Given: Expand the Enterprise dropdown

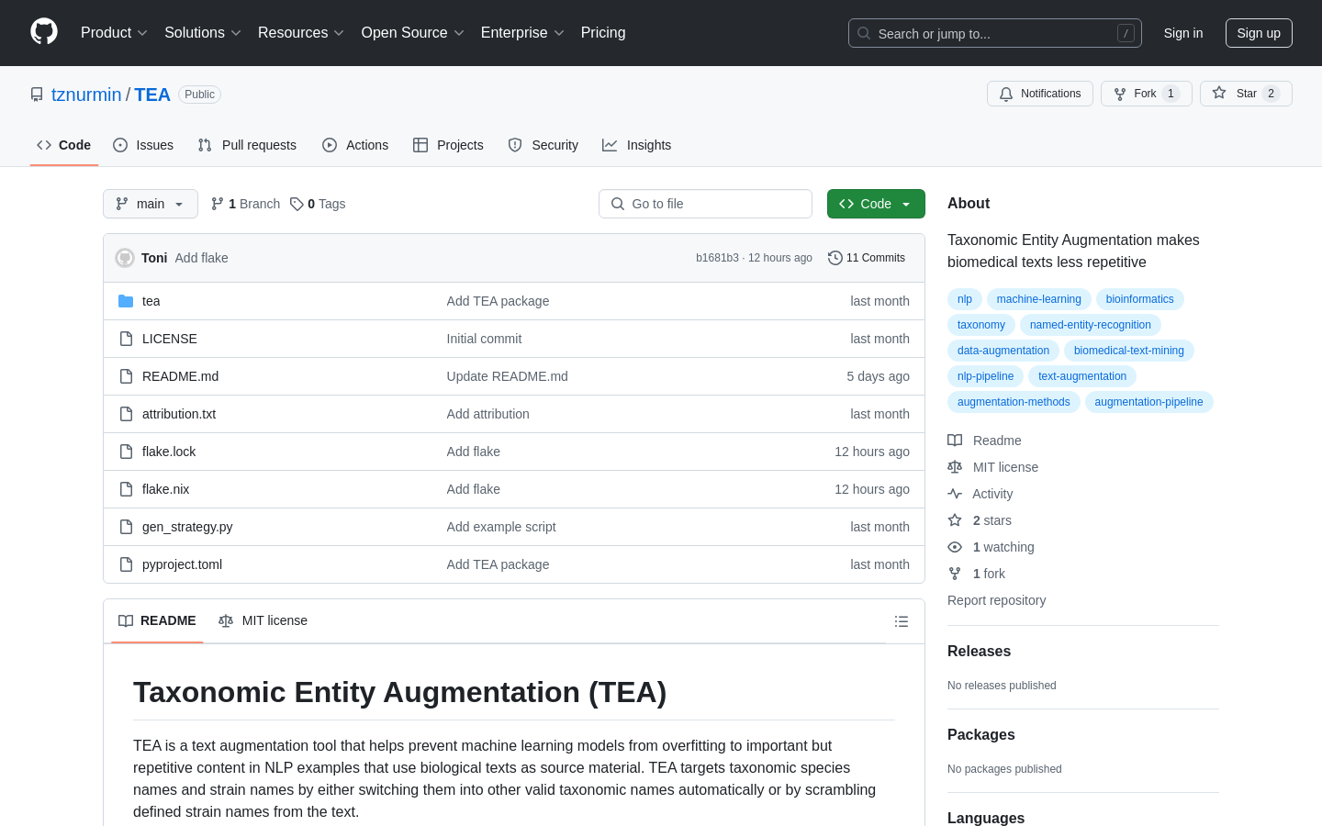Looking at the screenshot, I should click(522, 33).
